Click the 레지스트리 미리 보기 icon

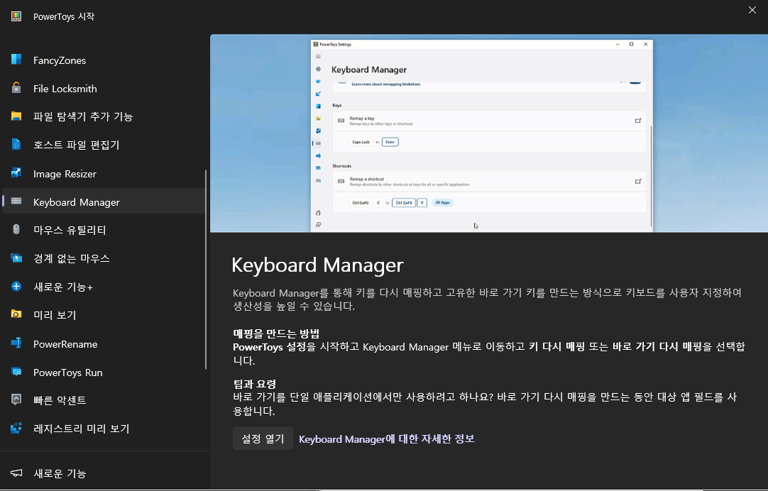pos(16,429)
